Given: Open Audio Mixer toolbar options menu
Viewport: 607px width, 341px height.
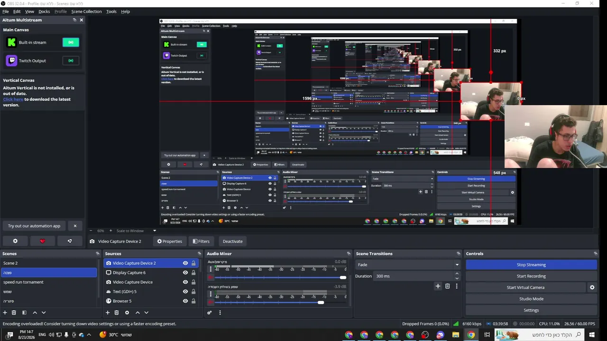Looking at the screenshot, I should click(220, 313).
